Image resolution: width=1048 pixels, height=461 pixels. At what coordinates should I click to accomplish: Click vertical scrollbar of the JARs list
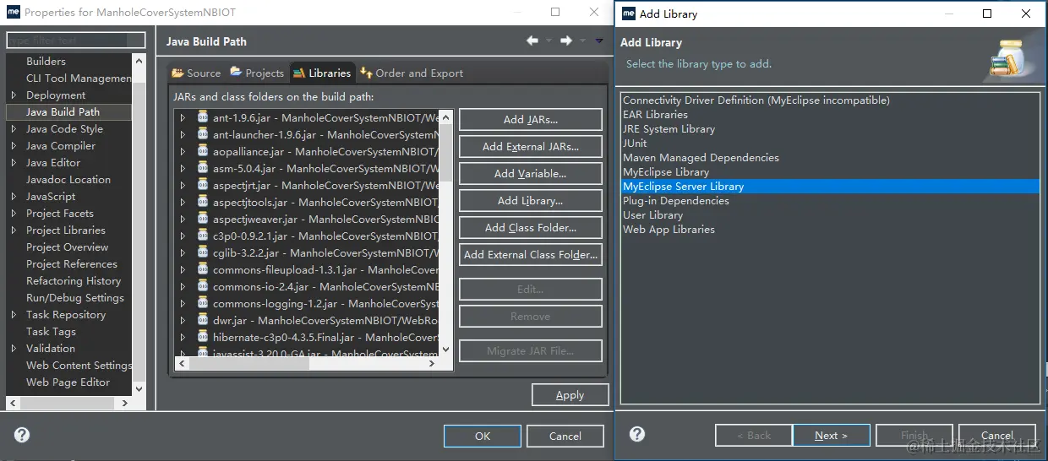coord(446,234)
